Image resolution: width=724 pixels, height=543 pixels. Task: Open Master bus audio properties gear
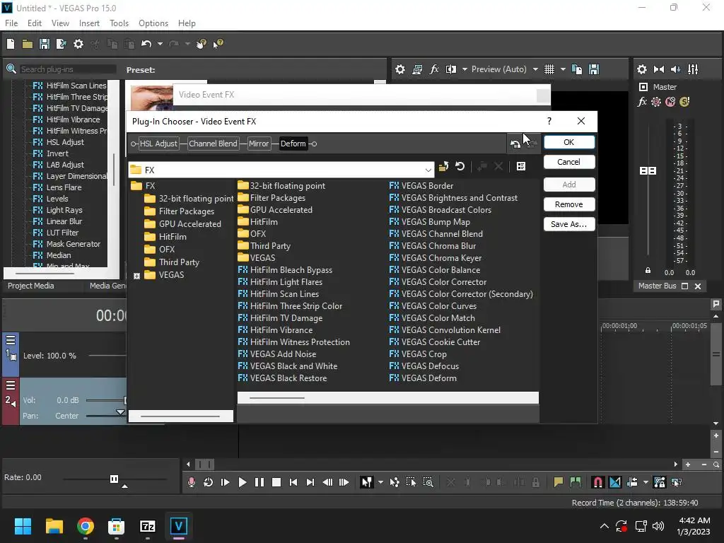(x=642, y=69)
